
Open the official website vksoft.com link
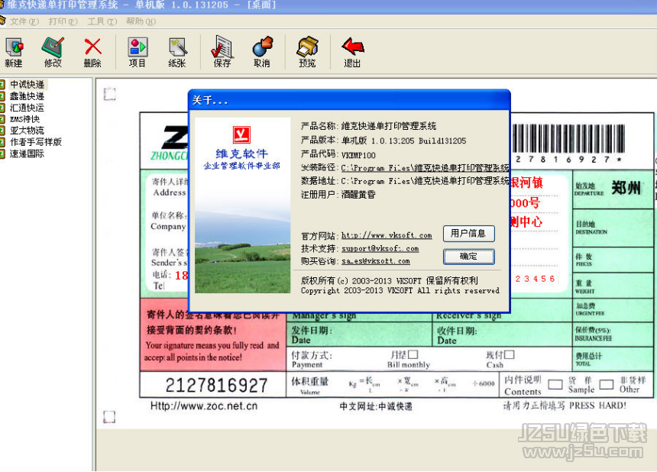[387, 235]
